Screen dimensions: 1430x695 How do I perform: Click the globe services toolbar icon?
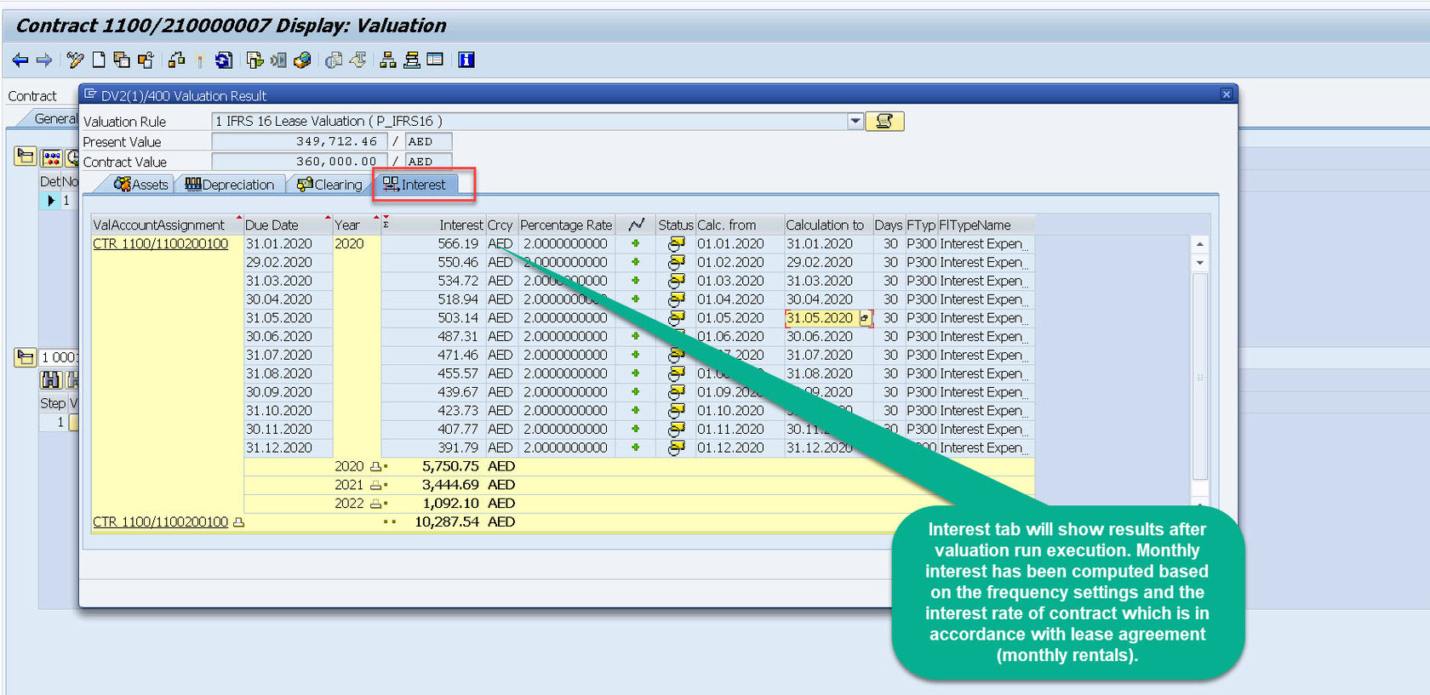point(302,60)
